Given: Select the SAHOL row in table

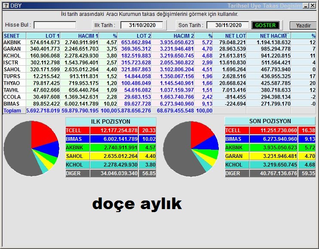Looking at the screenshot, I should (x=159, y=70).
